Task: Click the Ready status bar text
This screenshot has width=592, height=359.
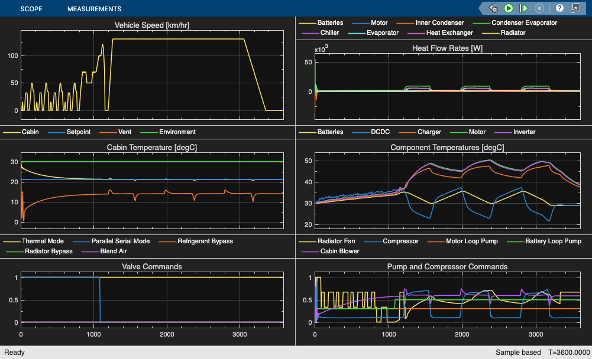Action: pyautogui.click(x=14, y=353)
